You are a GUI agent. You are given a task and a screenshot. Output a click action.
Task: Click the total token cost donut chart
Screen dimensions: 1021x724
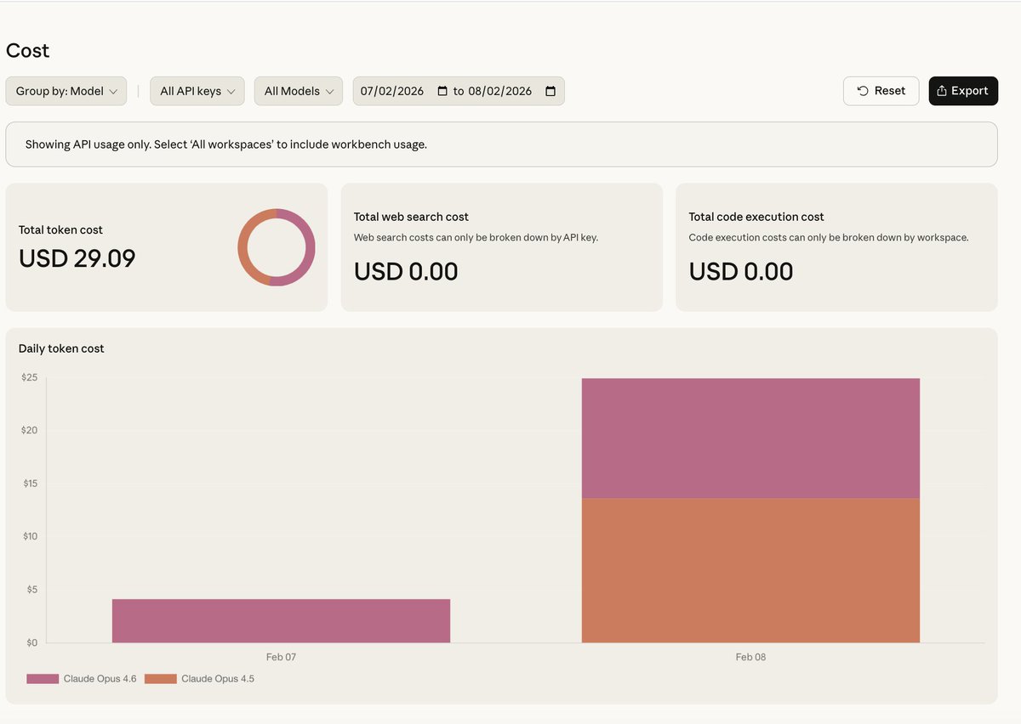[x=277, y=247]
